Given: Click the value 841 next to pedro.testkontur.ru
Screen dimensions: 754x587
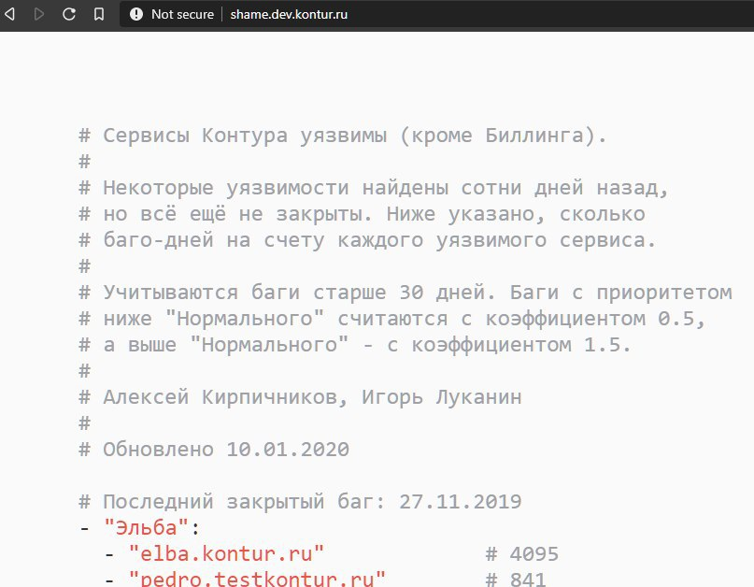Looking at the screenshot, I should pyautogui.click(x=528, y=580).
